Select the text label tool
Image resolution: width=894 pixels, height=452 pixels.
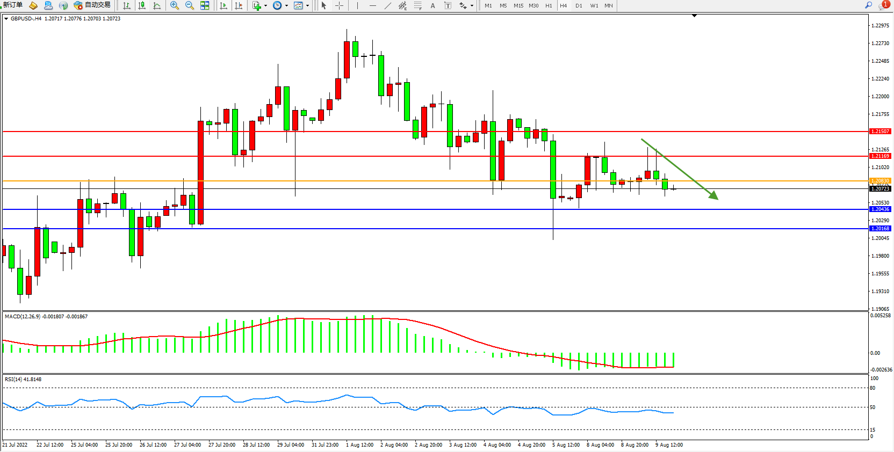[432, 5]
